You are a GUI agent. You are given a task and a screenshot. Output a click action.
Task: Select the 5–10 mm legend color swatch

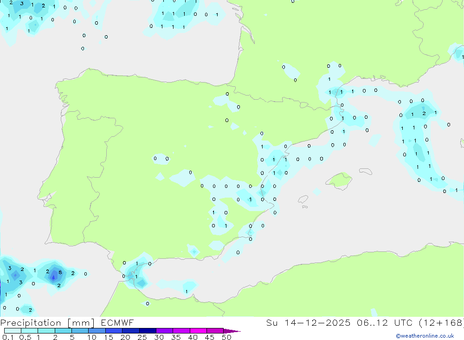(x=80, y=331)
